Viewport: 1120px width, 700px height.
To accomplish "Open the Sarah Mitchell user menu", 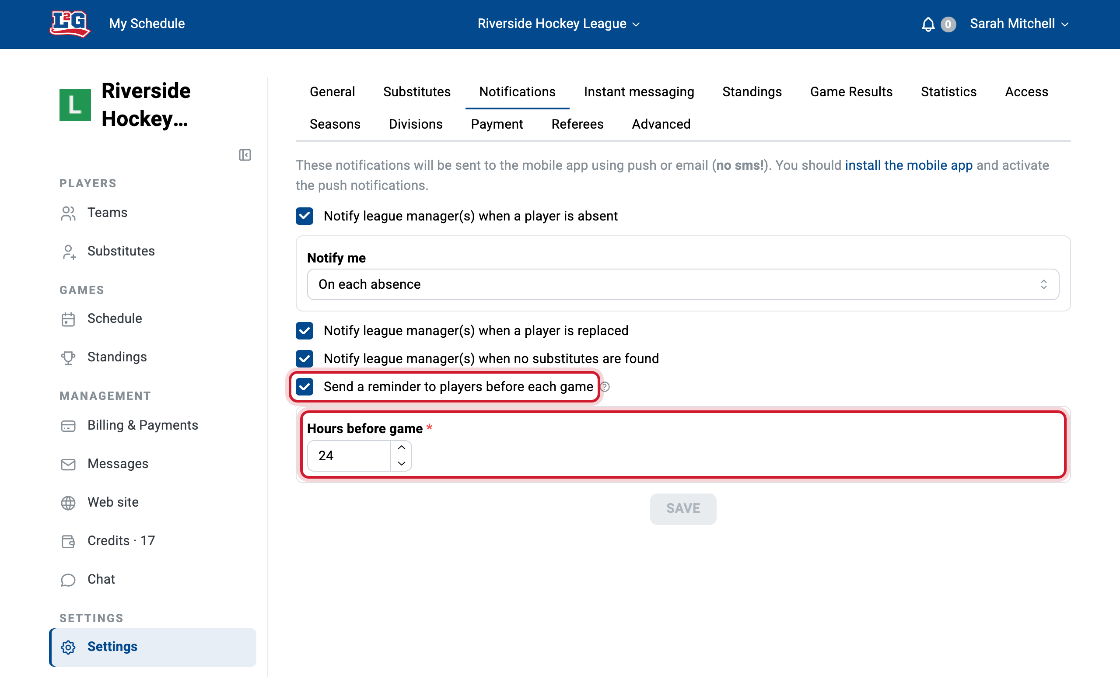I will [1019, 24].
